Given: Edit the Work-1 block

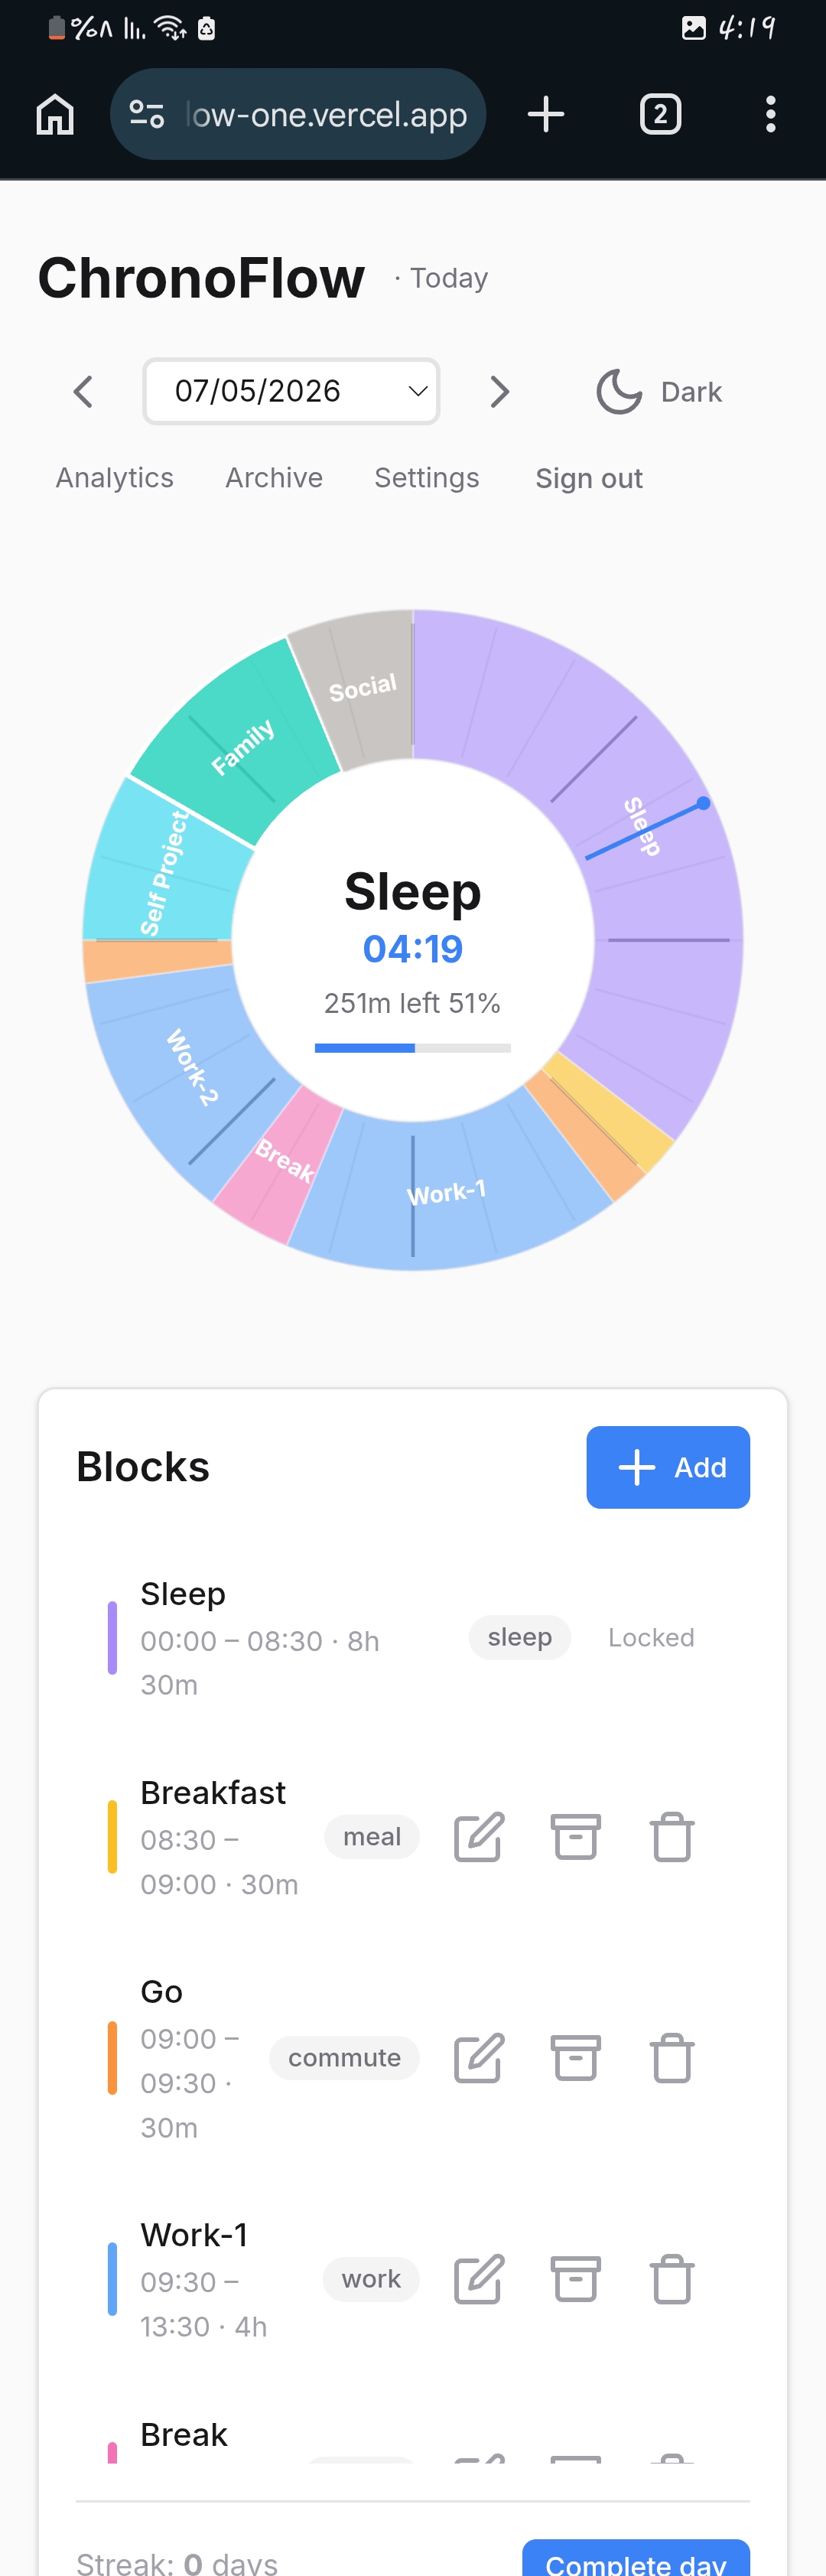Looking at the screenshot, I should click(x=478, y=2279).
